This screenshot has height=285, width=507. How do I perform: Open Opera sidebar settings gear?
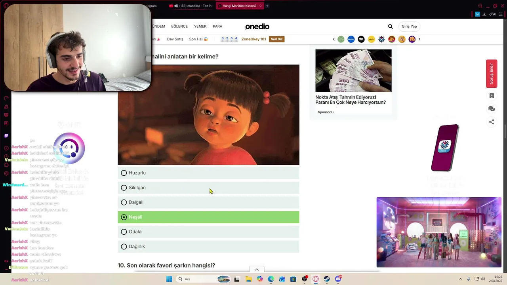click(6, 173)
